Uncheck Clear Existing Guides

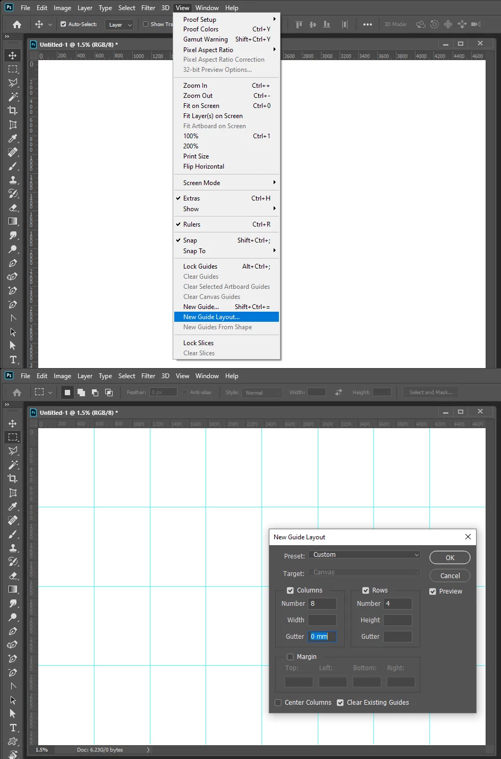pyautogui.click(x=340, y=703)
